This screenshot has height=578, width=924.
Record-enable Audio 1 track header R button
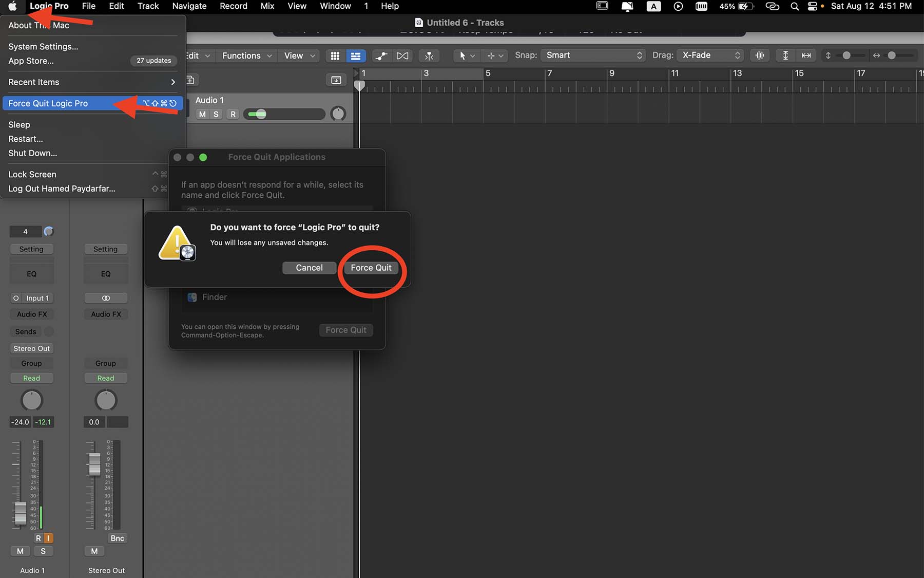(233, 114)
